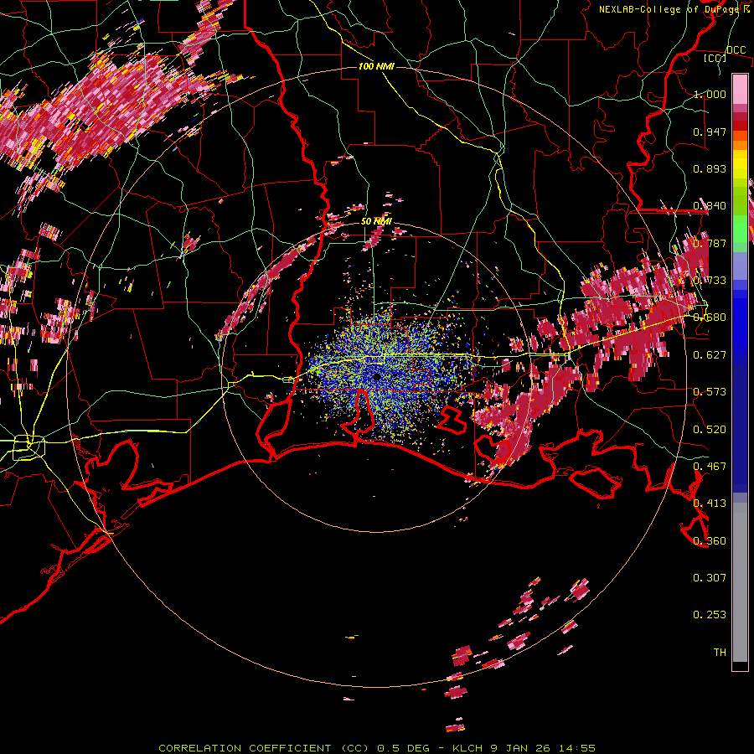The height and width of the screenshot is (754, 754).
Task: Select the 0.680 scale value
Action: [x=710, y=318]
